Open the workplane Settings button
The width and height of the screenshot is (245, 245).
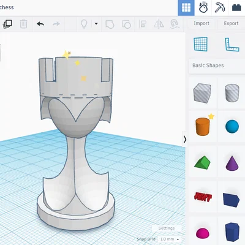coord(167,228)
